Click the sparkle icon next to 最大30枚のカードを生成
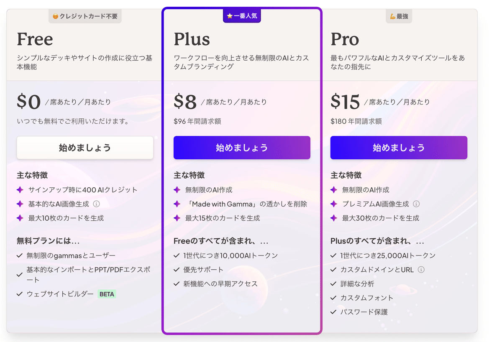Screen dimensions: 502x342 [333, 218]
